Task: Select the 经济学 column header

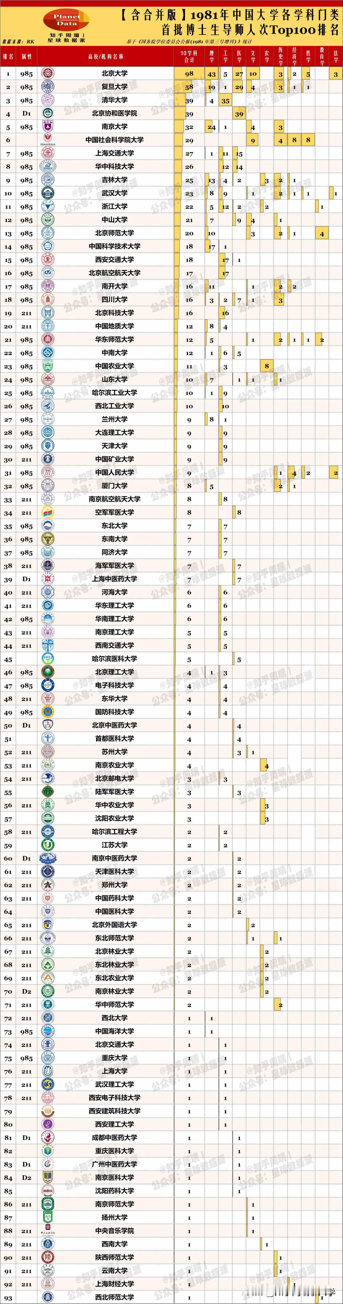Action: [294, 56]
